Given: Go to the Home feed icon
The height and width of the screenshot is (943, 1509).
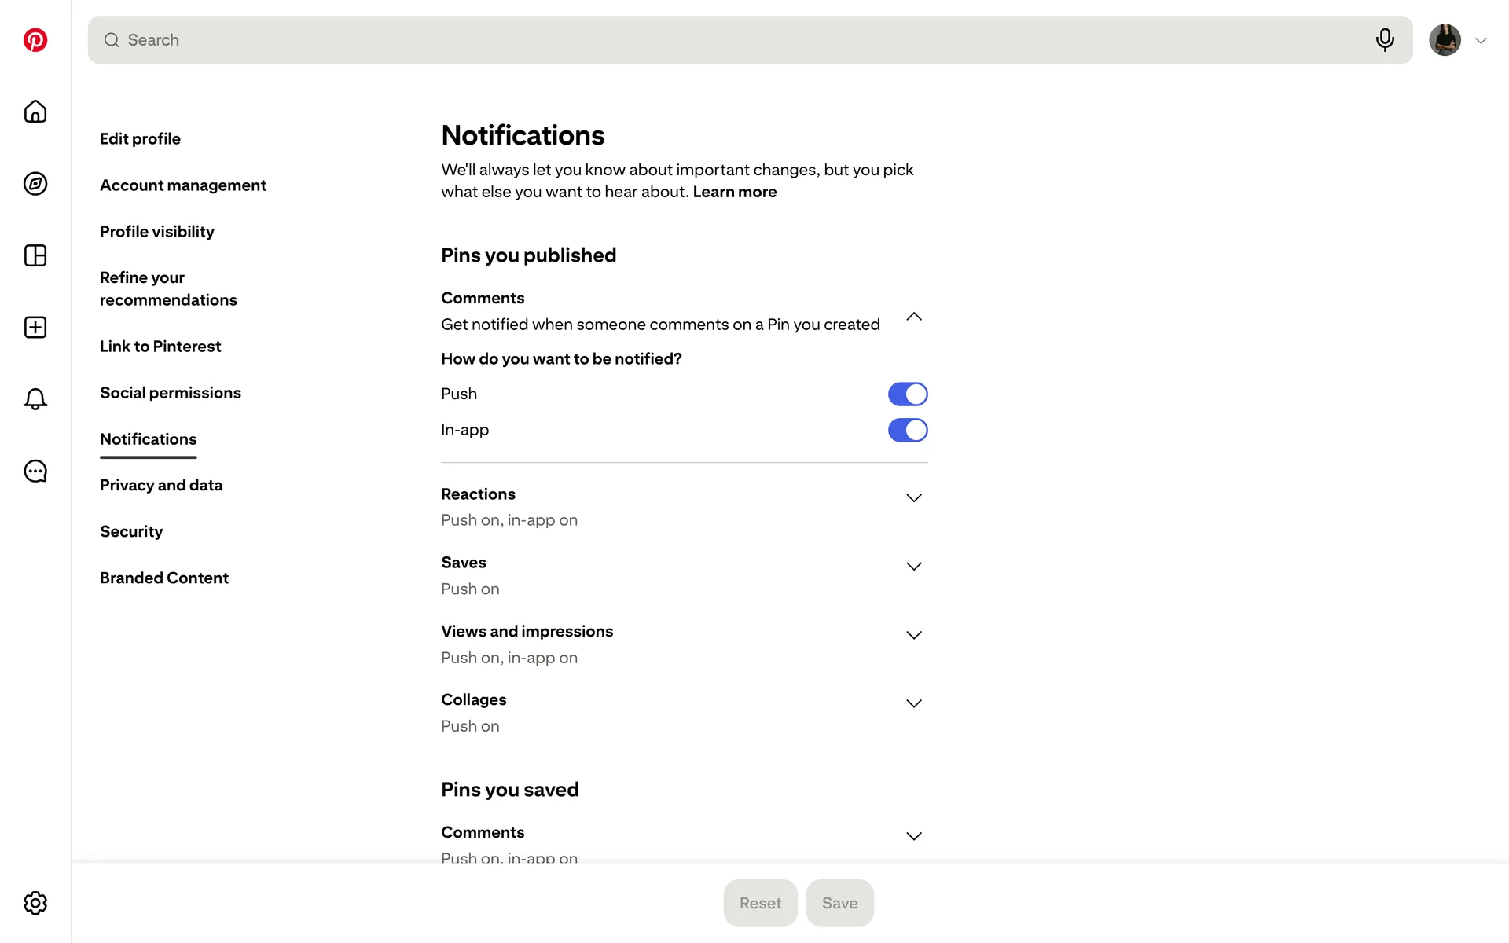Looking at the screenshot, I should (x=35, y=112).
